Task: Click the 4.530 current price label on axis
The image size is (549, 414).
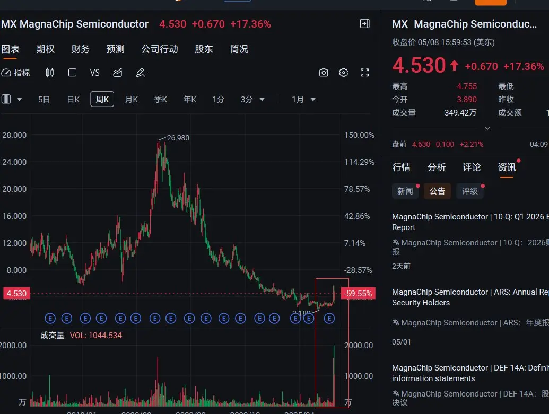Action: (16, 293)
